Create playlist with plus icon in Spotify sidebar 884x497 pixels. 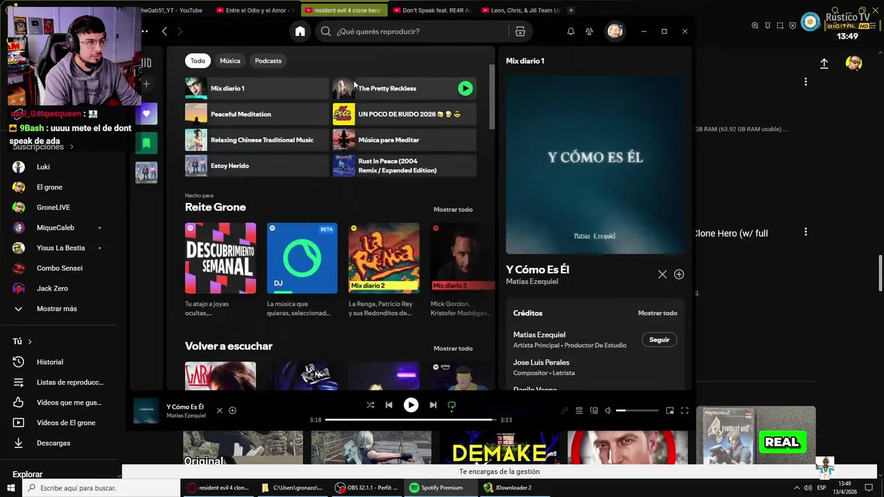[146, 84]
